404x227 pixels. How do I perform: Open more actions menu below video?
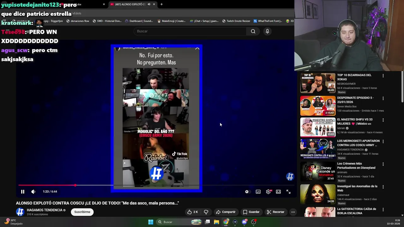pyautogui.click(x=293, y=212)
